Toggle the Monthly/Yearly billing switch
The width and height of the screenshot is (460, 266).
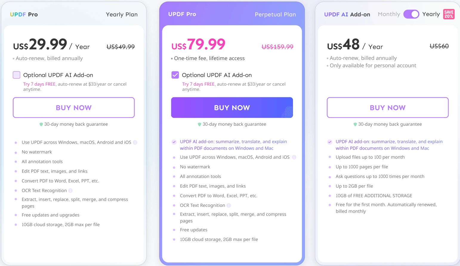coord(411,14)
